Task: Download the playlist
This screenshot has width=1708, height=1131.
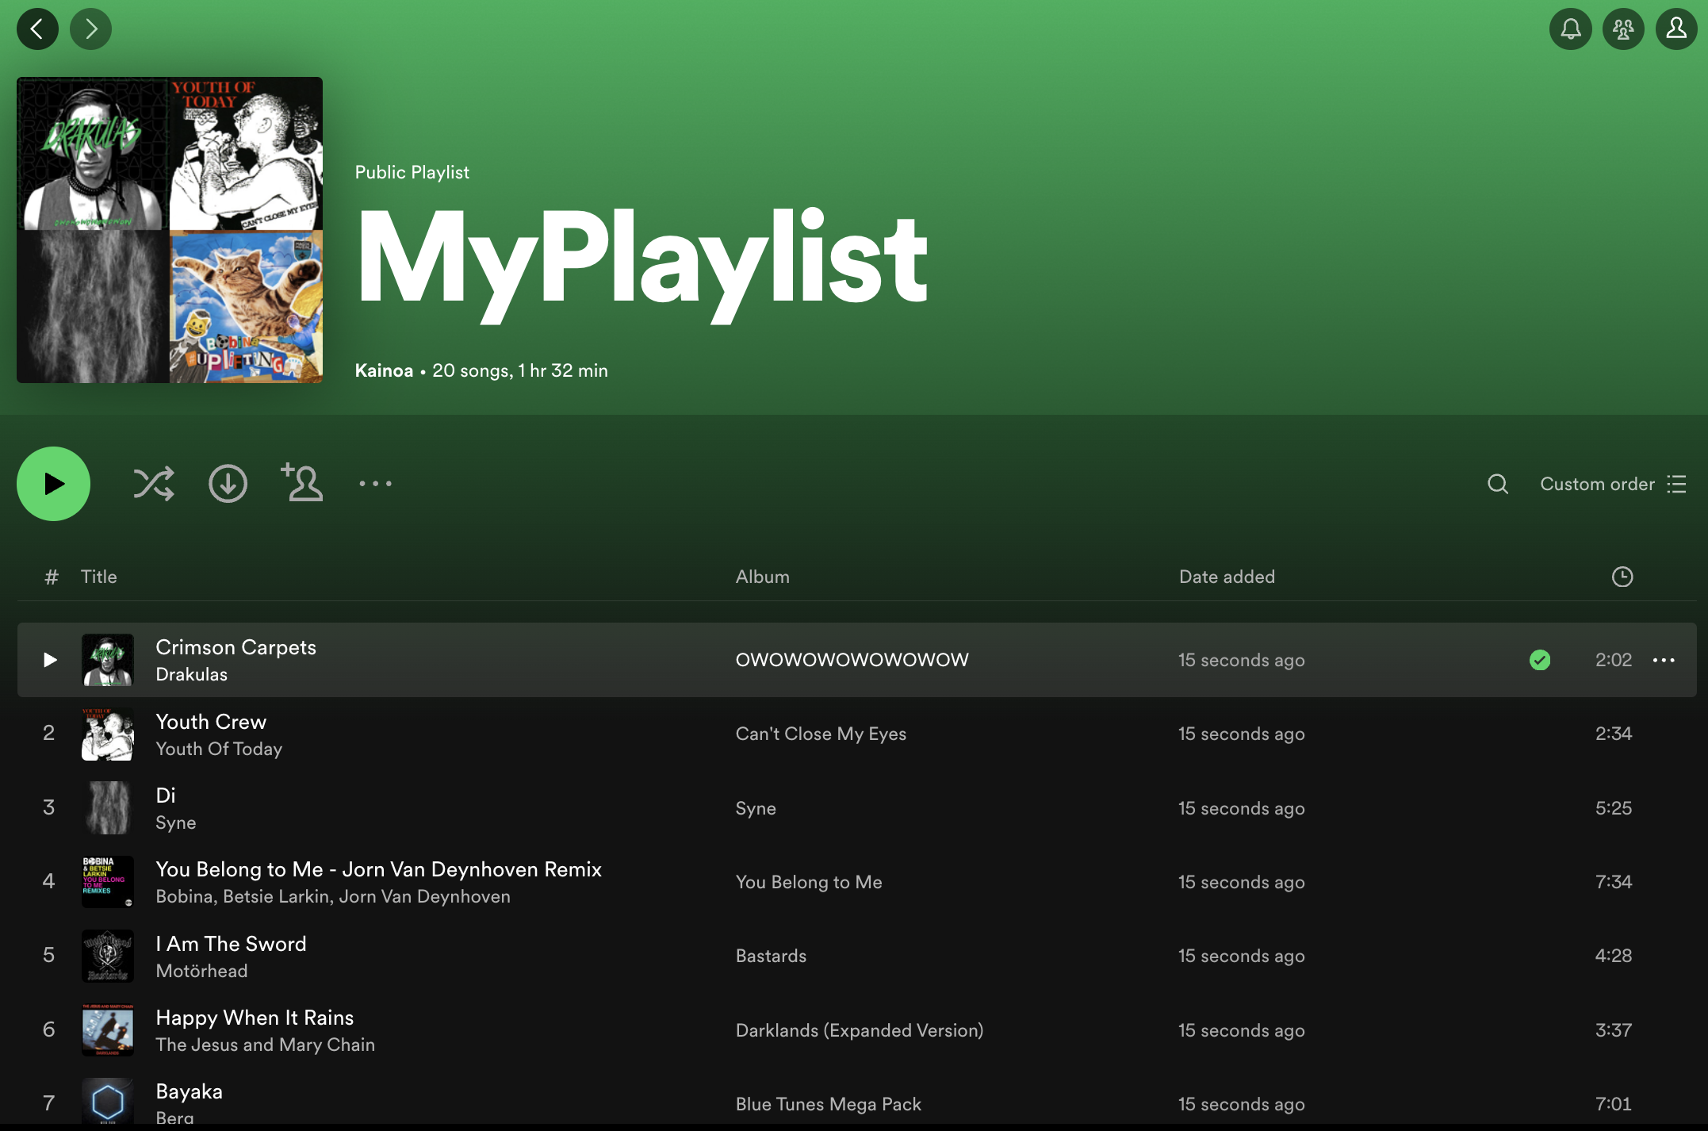Action: 228,484
